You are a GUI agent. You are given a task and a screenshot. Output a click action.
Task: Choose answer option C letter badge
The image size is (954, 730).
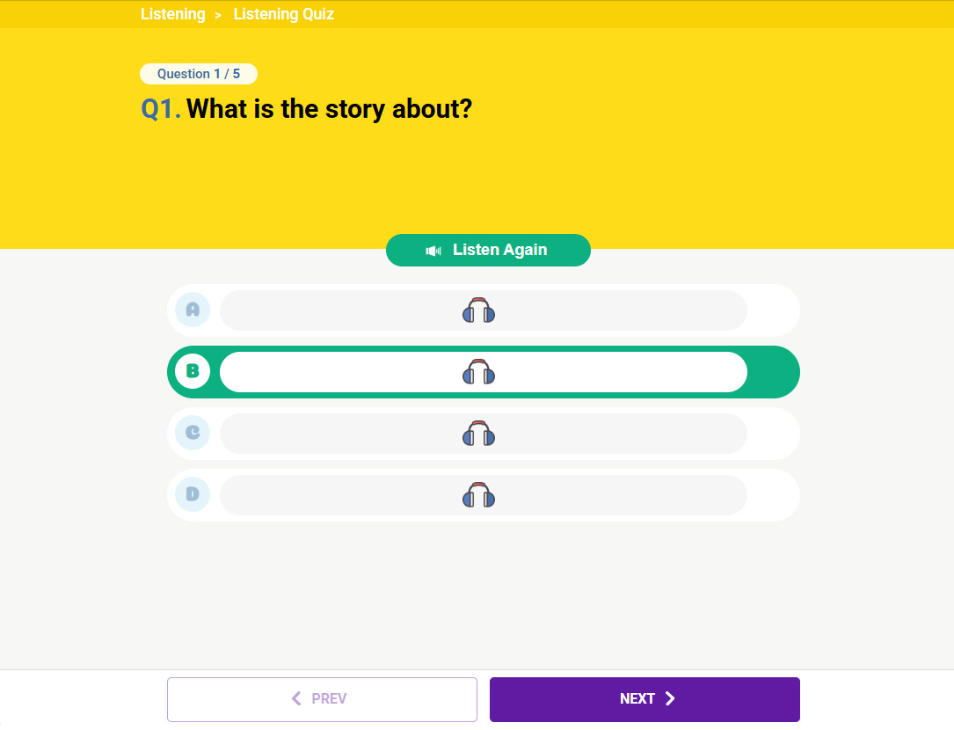[193, 433]
